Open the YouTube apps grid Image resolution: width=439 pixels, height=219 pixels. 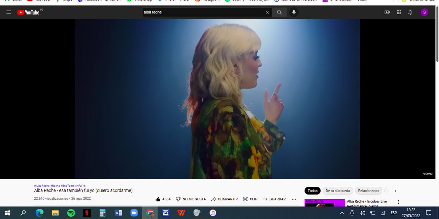point(399,12)
